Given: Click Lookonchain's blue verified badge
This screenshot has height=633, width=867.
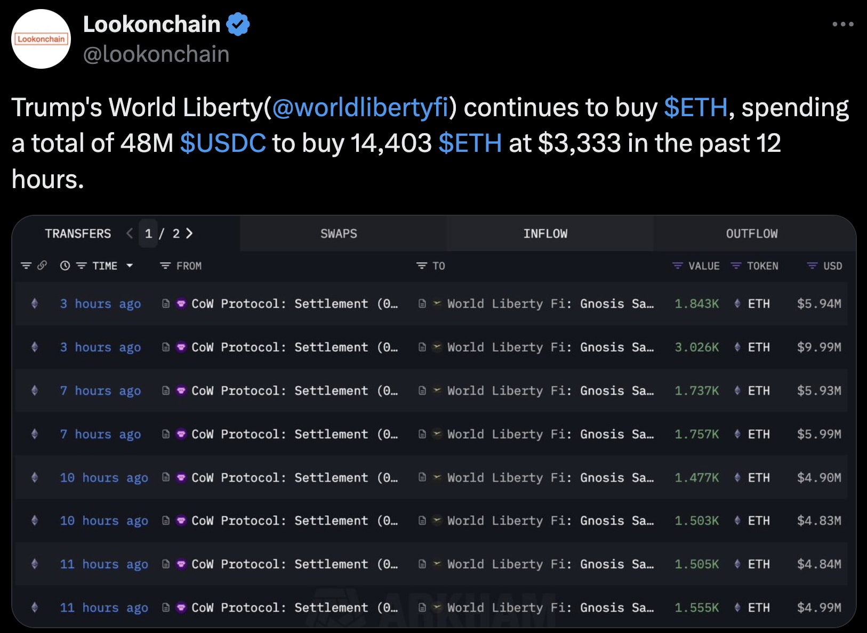Looking at the screenshot, I should click(238, 23).
